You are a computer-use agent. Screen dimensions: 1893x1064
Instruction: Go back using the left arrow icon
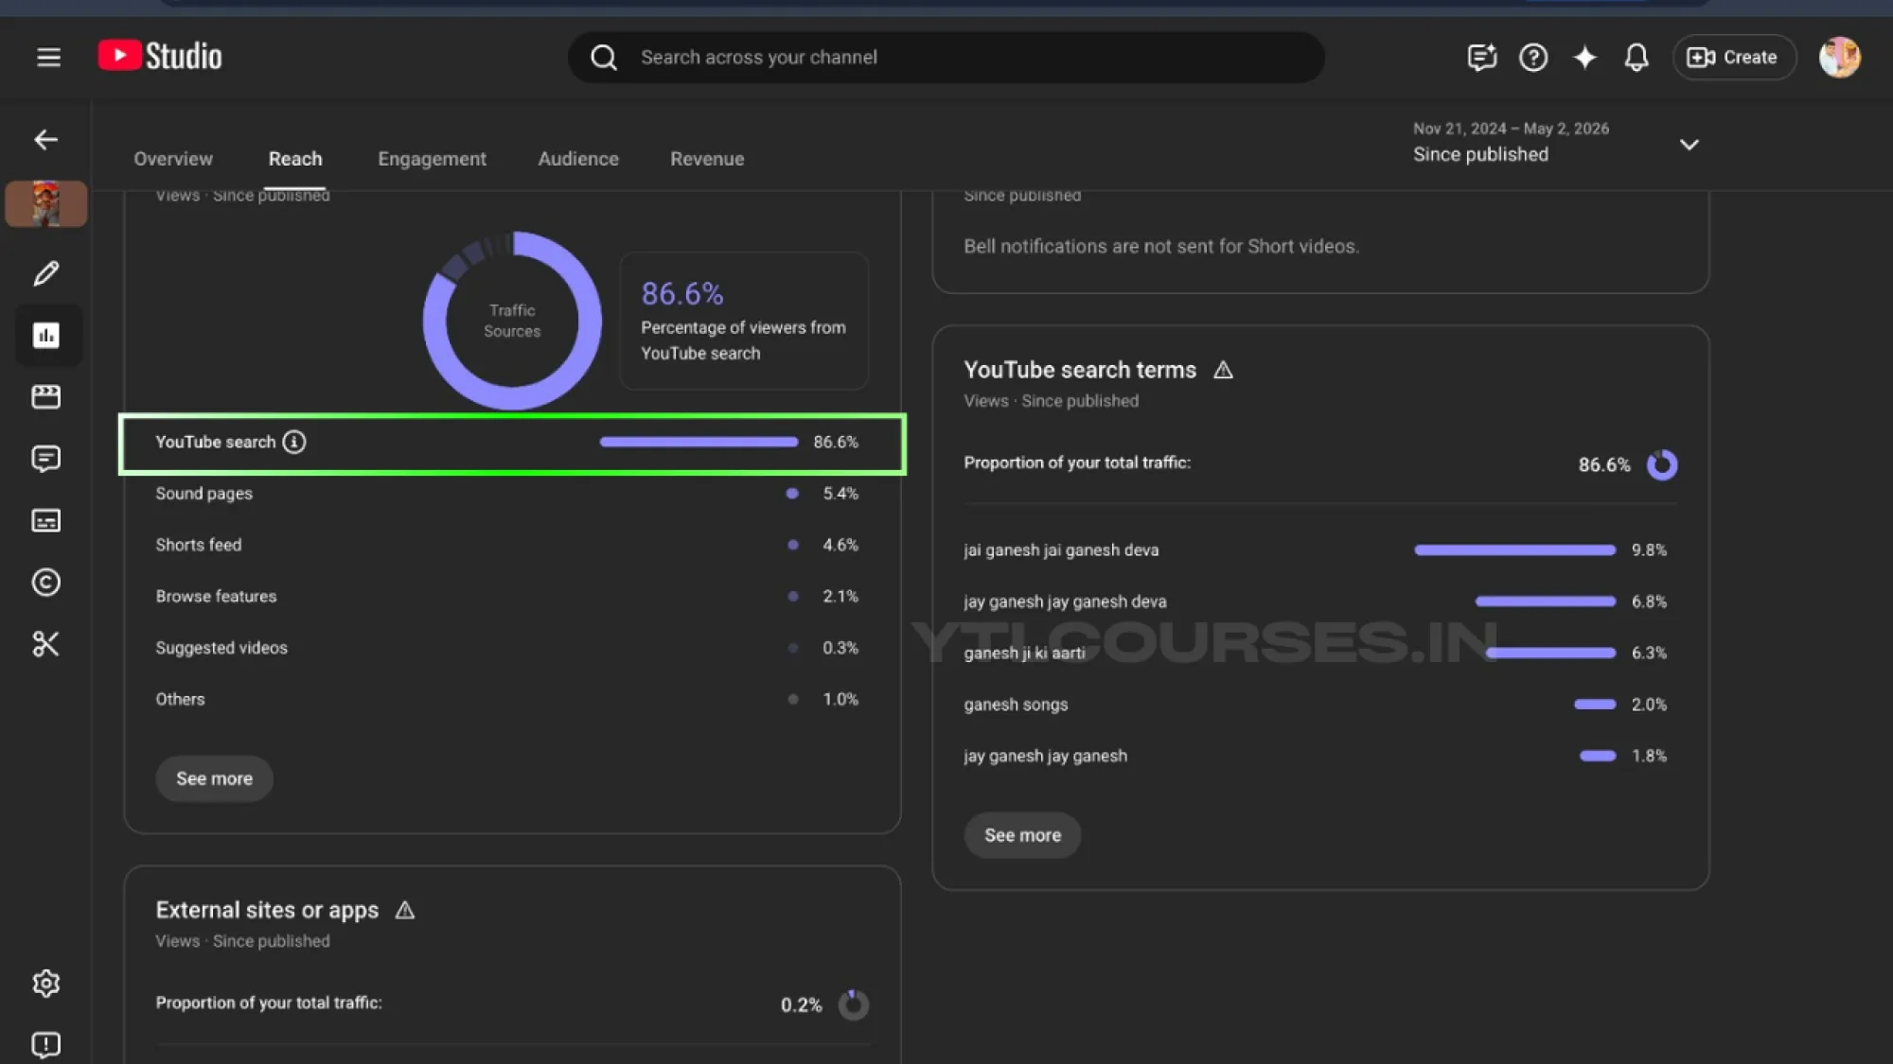point(45,140)
